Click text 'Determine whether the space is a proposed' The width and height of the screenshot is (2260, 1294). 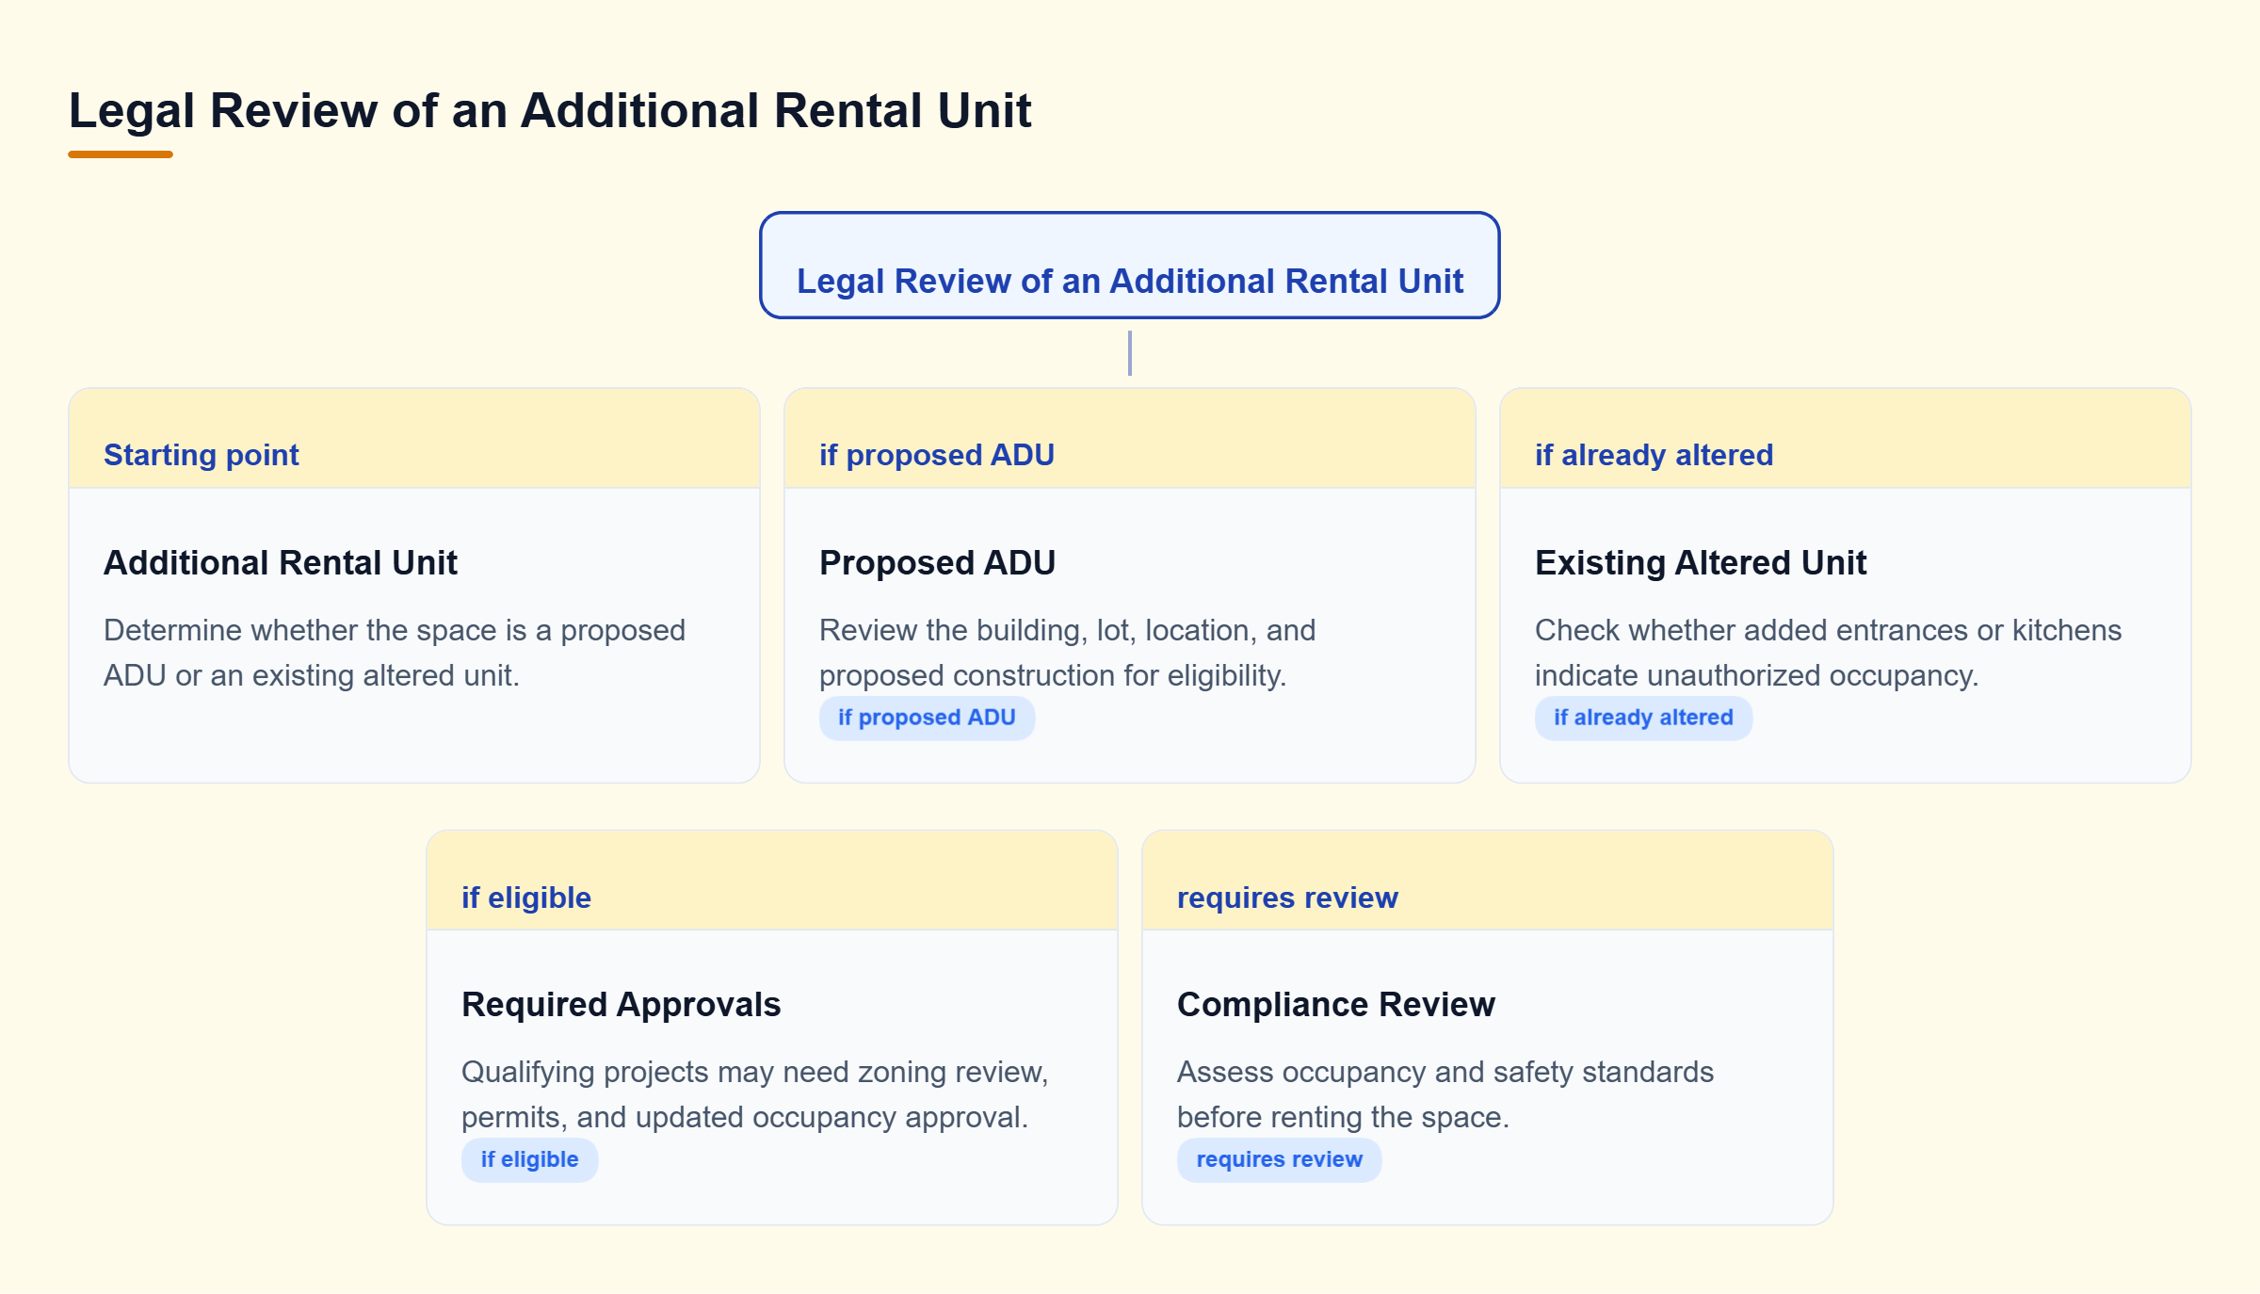[x=395, y=630]
